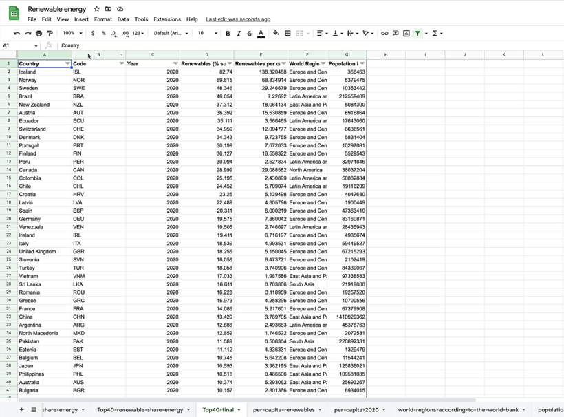This screenshot has width=564, height=417.
Task: Click the Add sheet plus button
Action: [21, 410]
